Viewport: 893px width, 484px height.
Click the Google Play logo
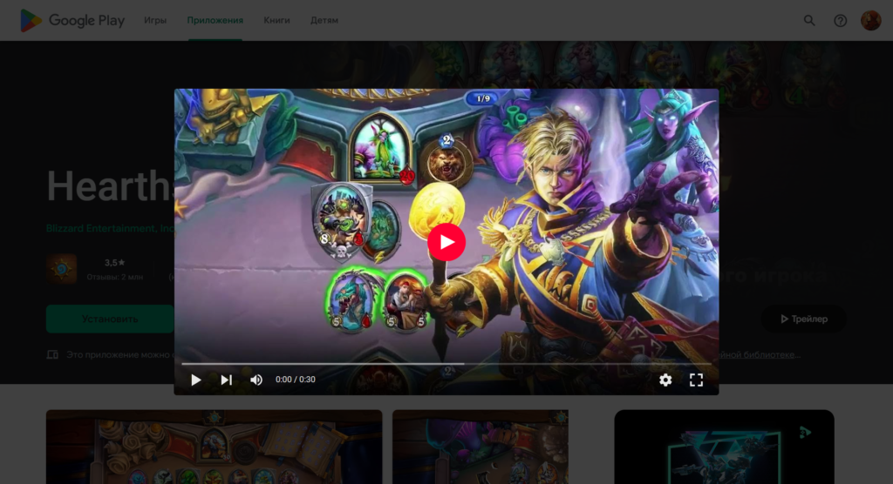pyautogui.click(x=72, y=21)
